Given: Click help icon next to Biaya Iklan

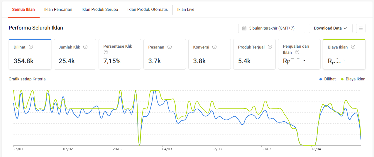Looking at the screenshot, I should pyautogui.click(x=353, y=47).
